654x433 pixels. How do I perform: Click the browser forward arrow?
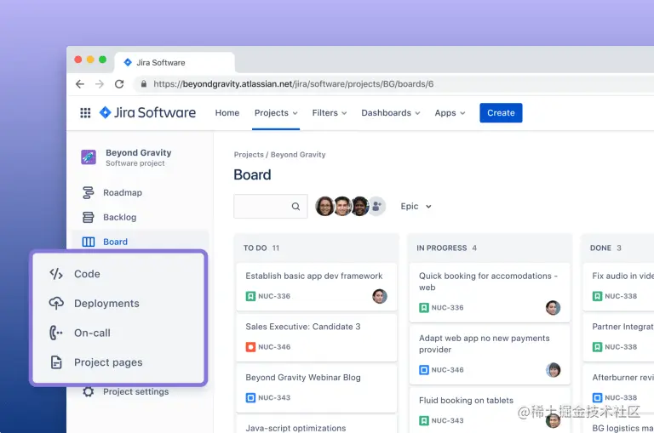click(x=100, y=84)
